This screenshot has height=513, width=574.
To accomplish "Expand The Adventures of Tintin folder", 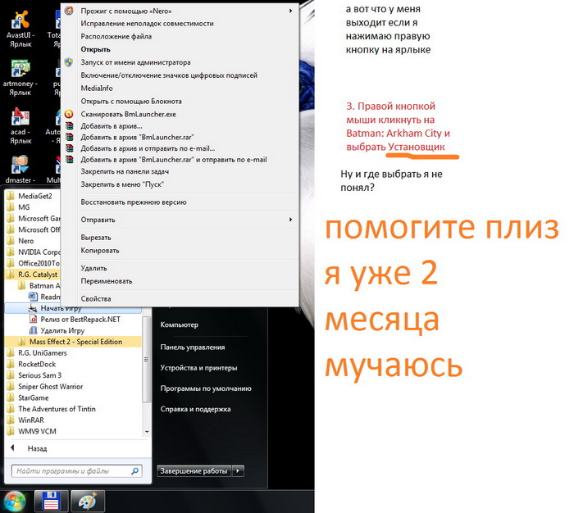I will click(x=73, y=409).
